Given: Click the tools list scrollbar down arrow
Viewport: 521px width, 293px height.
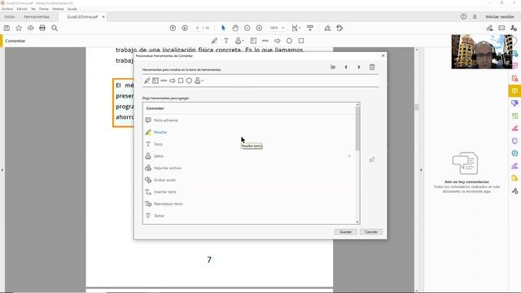Looking at the screenshot, I should (357, 222).
